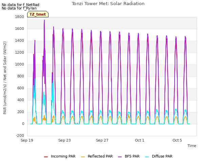Click the 1800 y-axis tick label
The width and height of the screenshot is (217, 163).
(x=20, y=17)
